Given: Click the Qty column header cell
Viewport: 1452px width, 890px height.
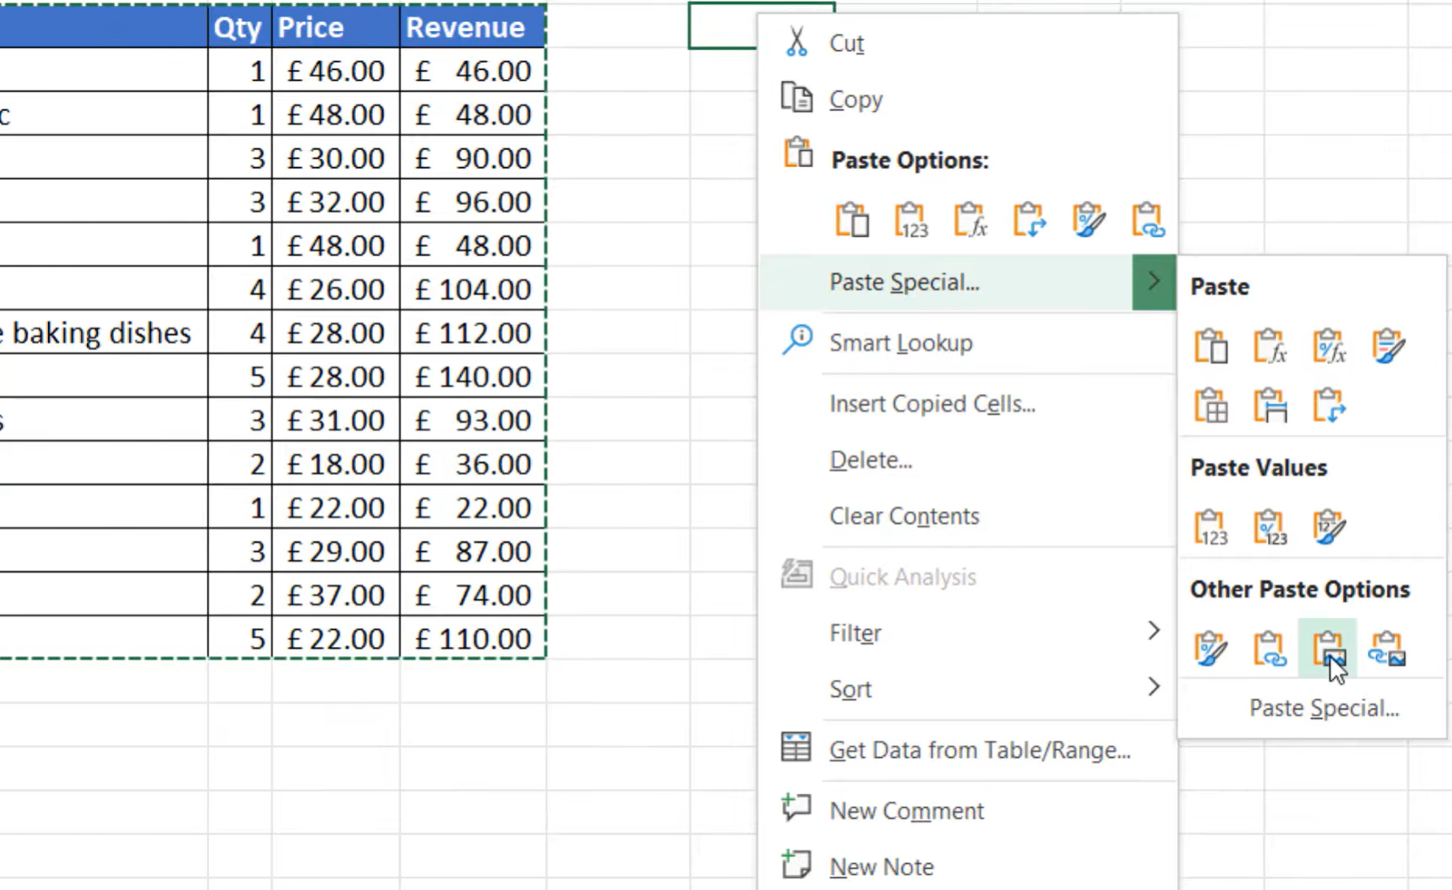Looking at the screenshot, I should [x=240, y=27].
